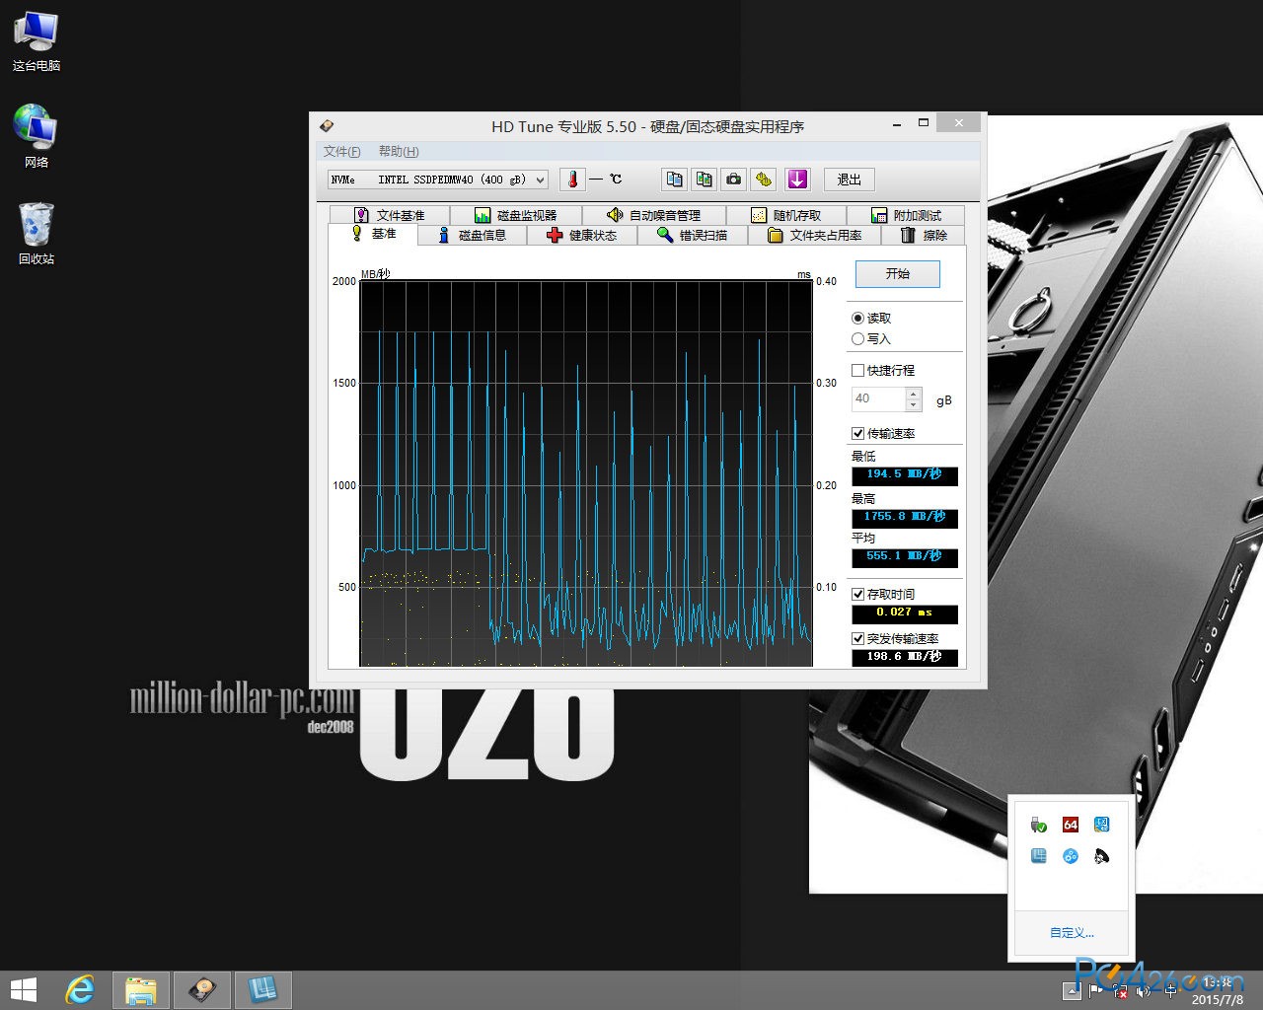Increase the short stroke gB value
Image resolution: width=1263 pixels, height=1010 pixels.
click(913, 394)
